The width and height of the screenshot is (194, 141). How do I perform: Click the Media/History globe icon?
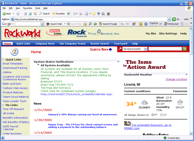[69, 14]
